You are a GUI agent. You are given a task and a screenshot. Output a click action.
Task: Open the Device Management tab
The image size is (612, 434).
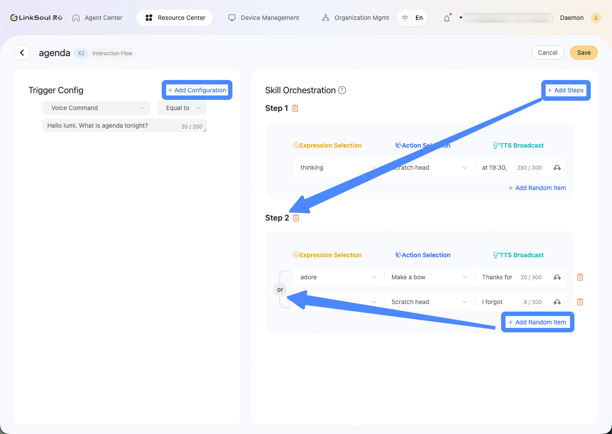point(264,18)
